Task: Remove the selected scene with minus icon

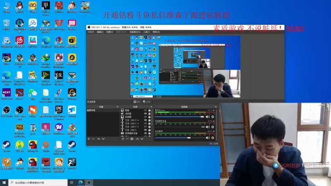Action: click(x=94, y=139)
